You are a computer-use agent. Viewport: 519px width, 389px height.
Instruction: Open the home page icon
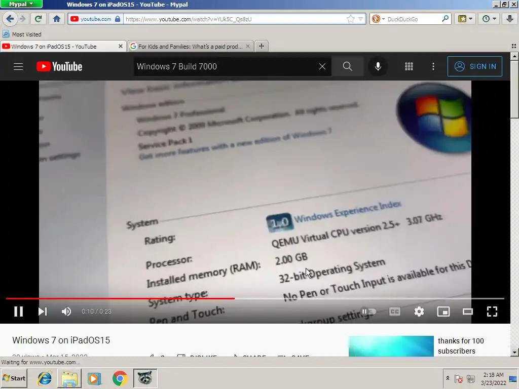click(x=57, y=19)
